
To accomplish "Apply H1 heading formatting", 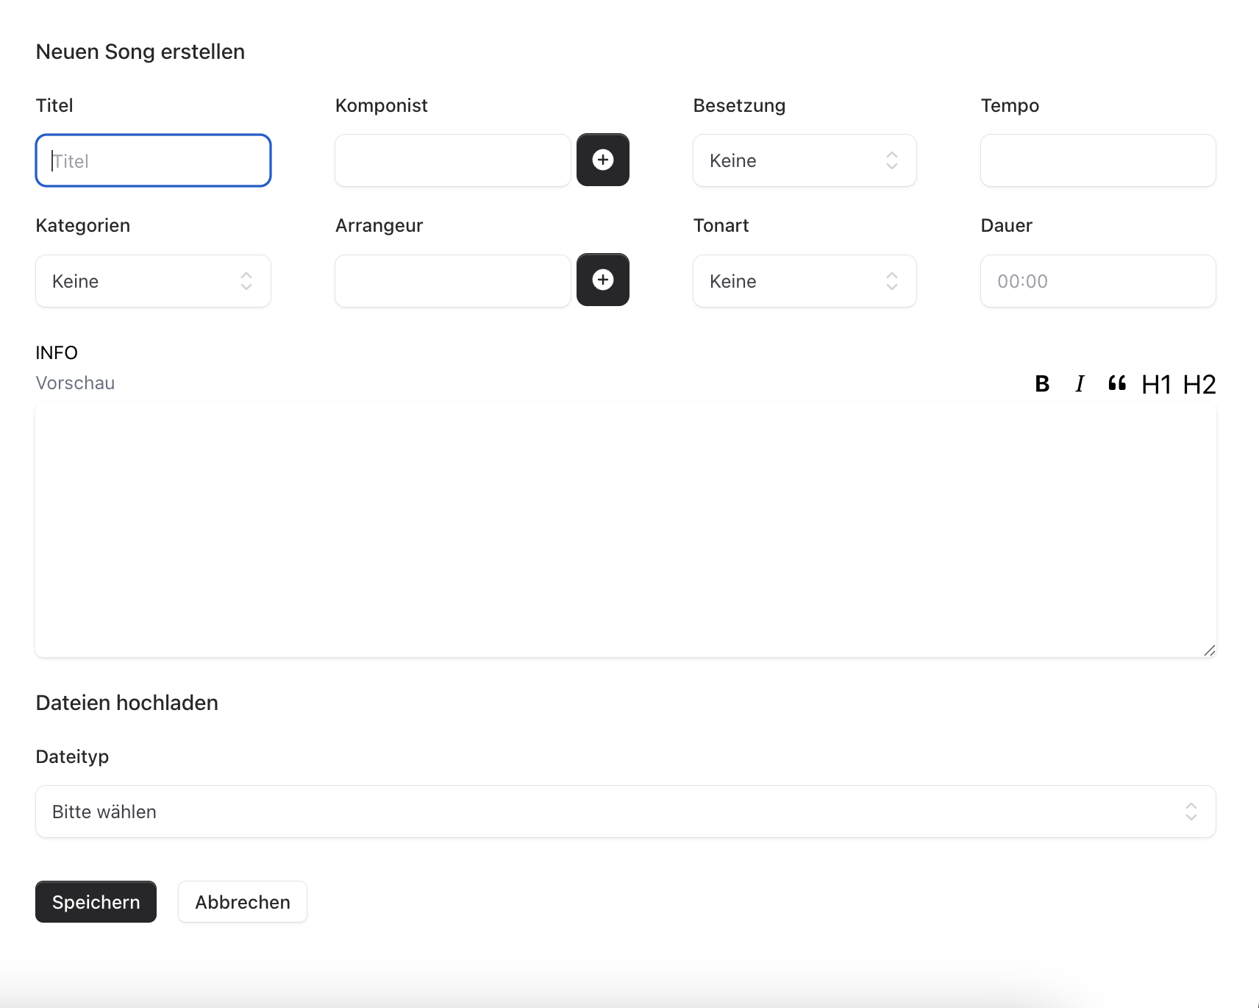I will coord(1155,384).
